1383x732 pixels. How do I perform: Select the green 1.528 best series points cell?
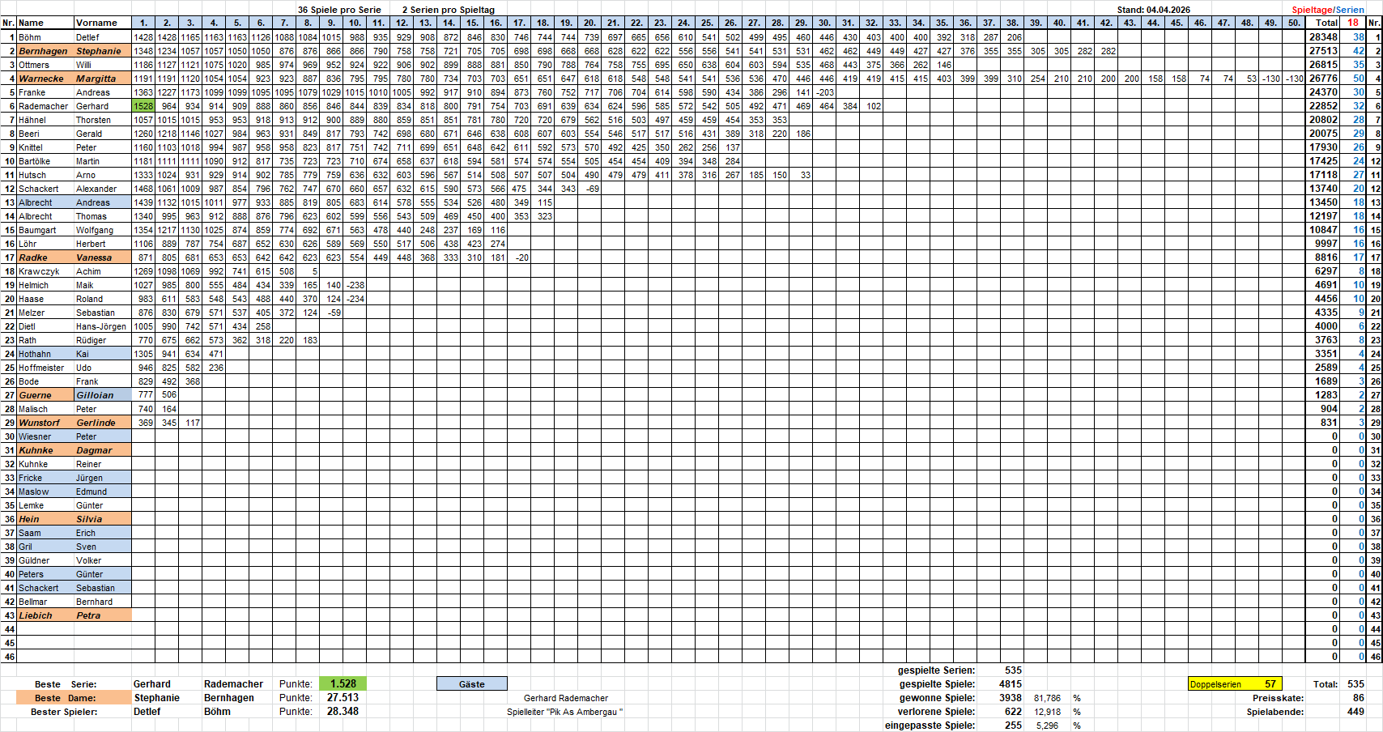tap(343, 684)
